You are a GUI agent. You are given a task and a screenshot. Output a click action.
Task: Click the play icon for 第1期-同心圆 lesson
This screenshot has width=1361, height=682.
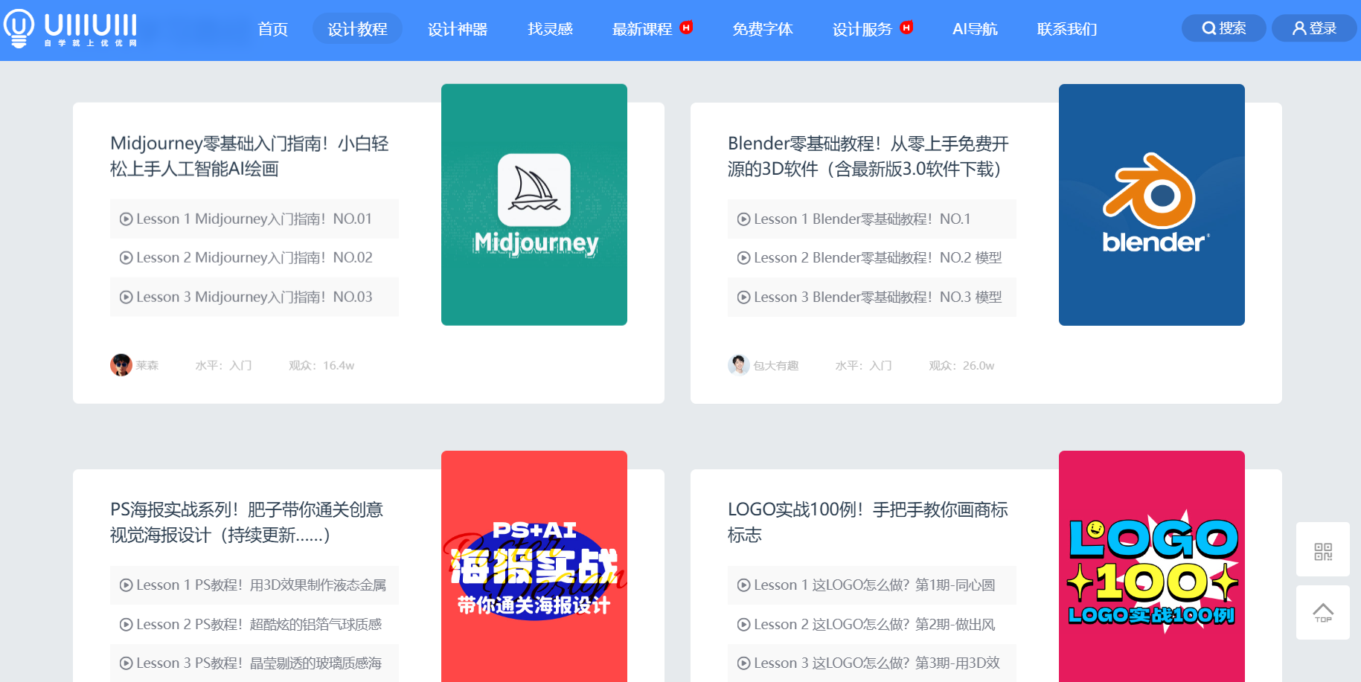pos(744,585)
